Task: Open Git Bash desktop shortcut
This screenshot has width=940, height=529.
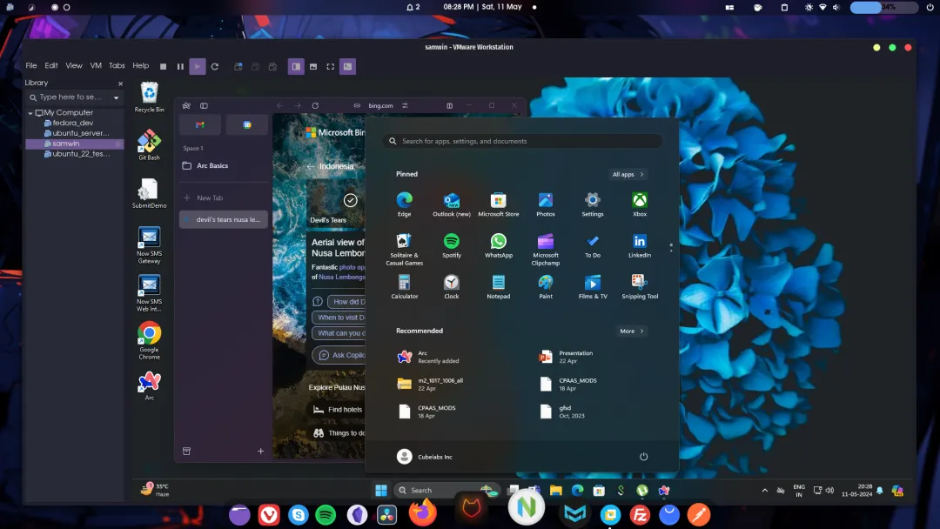Action: pyautogui.click(x=150, y=145)
